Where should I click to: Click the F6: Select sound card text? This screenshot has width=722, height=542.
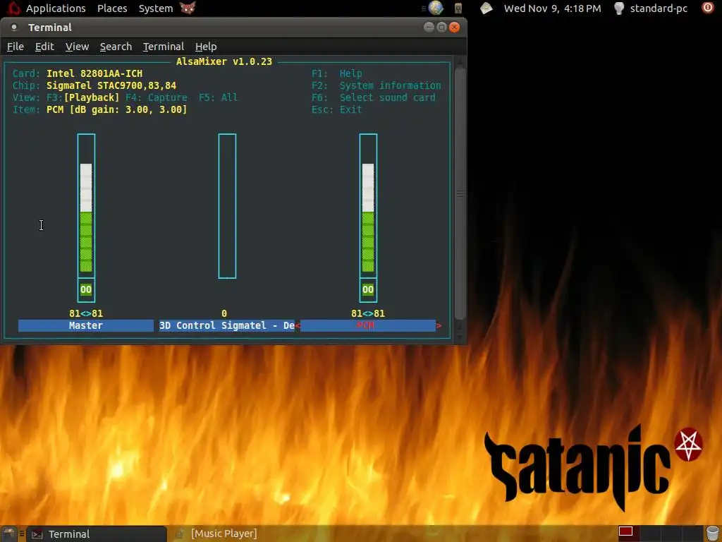[374, 97]
